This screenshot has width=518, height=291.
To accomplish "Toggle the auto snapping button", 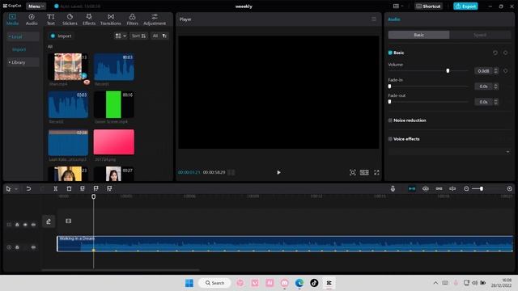I will tap(426, 188).
